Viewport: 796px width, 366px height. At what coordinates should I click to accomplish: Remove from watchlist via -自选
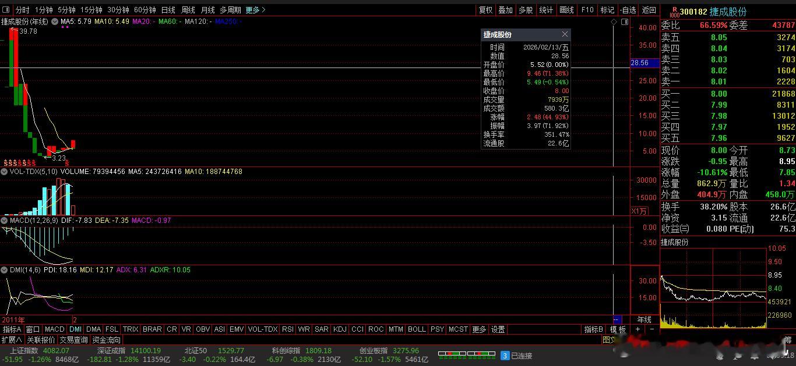(x=628, y=10)
